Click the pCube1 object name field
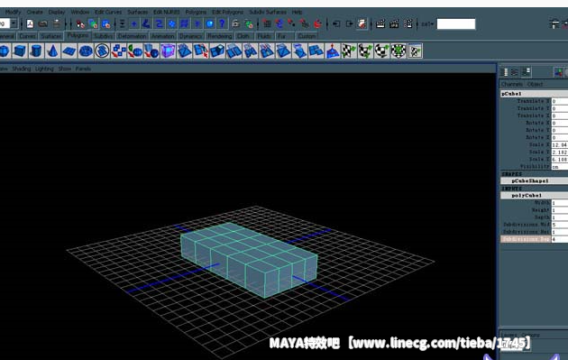 point(534,94)
